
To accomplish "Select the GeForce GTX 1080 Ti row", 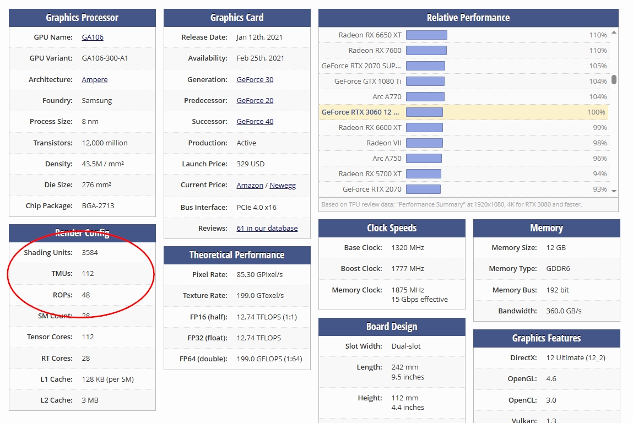I will [x=464, y=81].
